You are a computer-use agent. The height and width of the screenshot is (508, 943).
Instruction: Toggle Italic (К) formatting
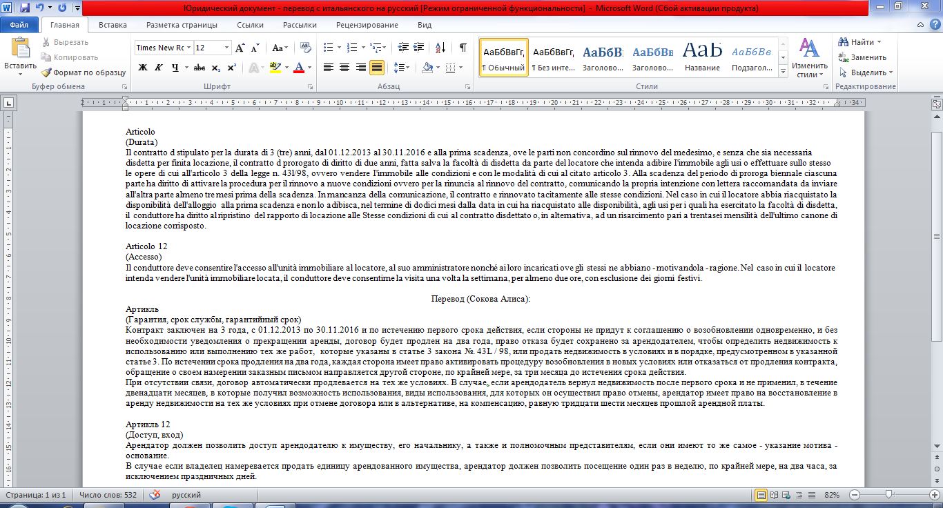click(x=158, y=68)
